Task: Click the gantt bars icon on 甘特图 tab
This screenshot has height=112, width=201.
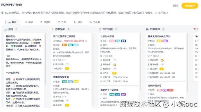Action: 41,22
